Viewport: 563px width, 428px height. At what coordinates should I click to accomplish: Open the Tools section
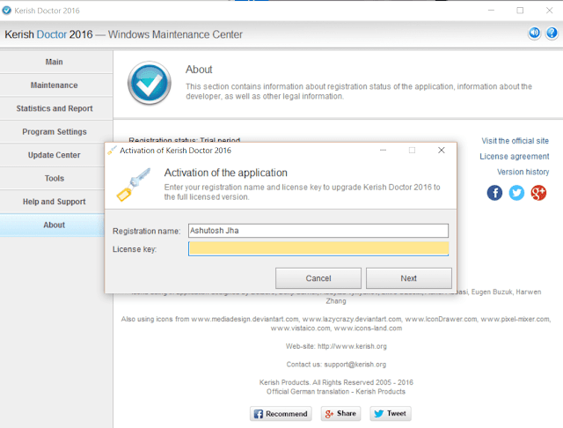point(55,178)
